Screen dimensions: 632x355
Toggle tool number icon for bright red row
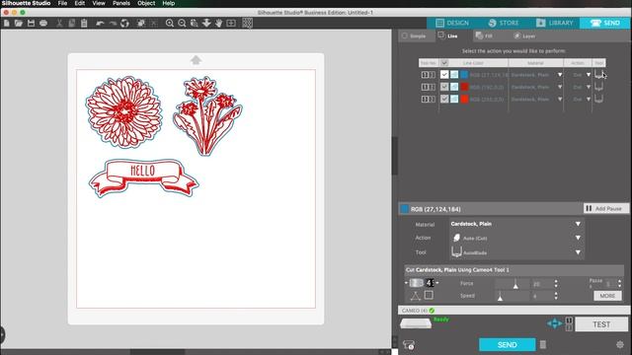point(428,99)
